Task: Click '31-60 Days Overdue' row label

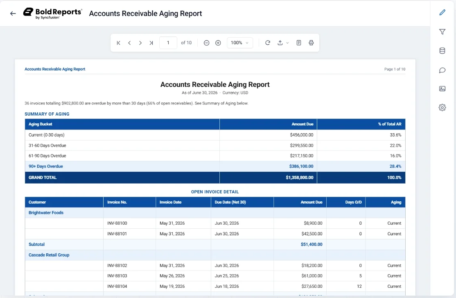Action: click(47, 146)
